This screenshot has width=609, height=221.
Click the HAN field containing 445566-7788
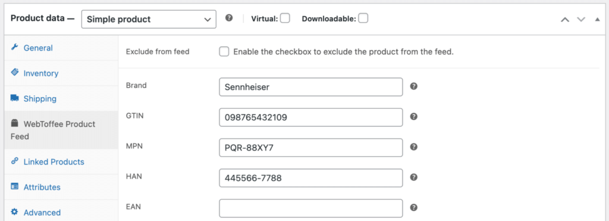pos(310,178)
